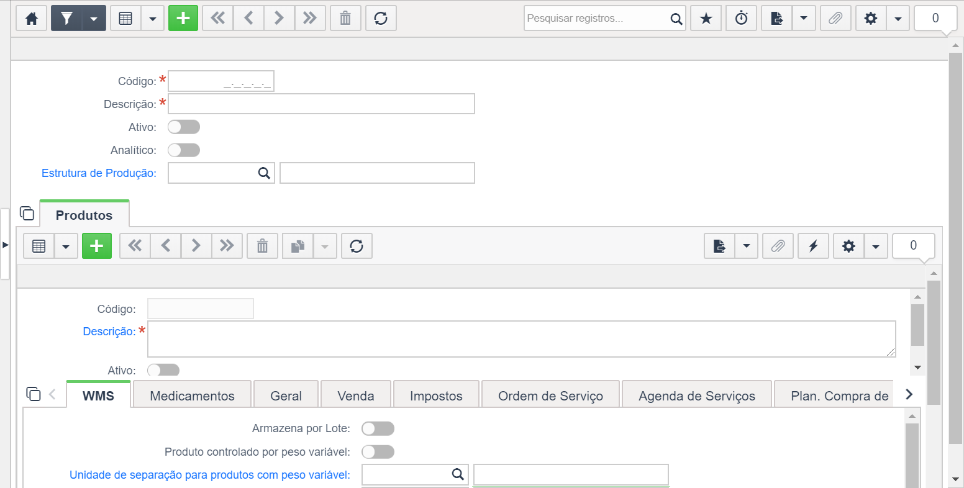Turn on Armazena por Lote
This screenshot has width=964, height=488.
[x=378, y=429]
